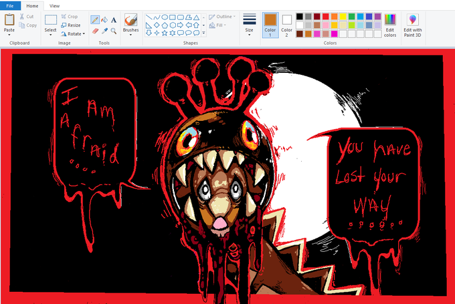The width and height of the screenshot is (455, 304).
Task: Expand the Brushes dropdown arrow
Action: click(x=131, y=35)
